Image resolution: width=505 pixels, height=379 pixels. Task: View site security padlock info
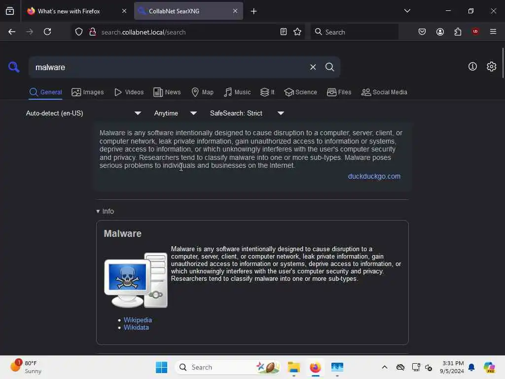[93, 32]
